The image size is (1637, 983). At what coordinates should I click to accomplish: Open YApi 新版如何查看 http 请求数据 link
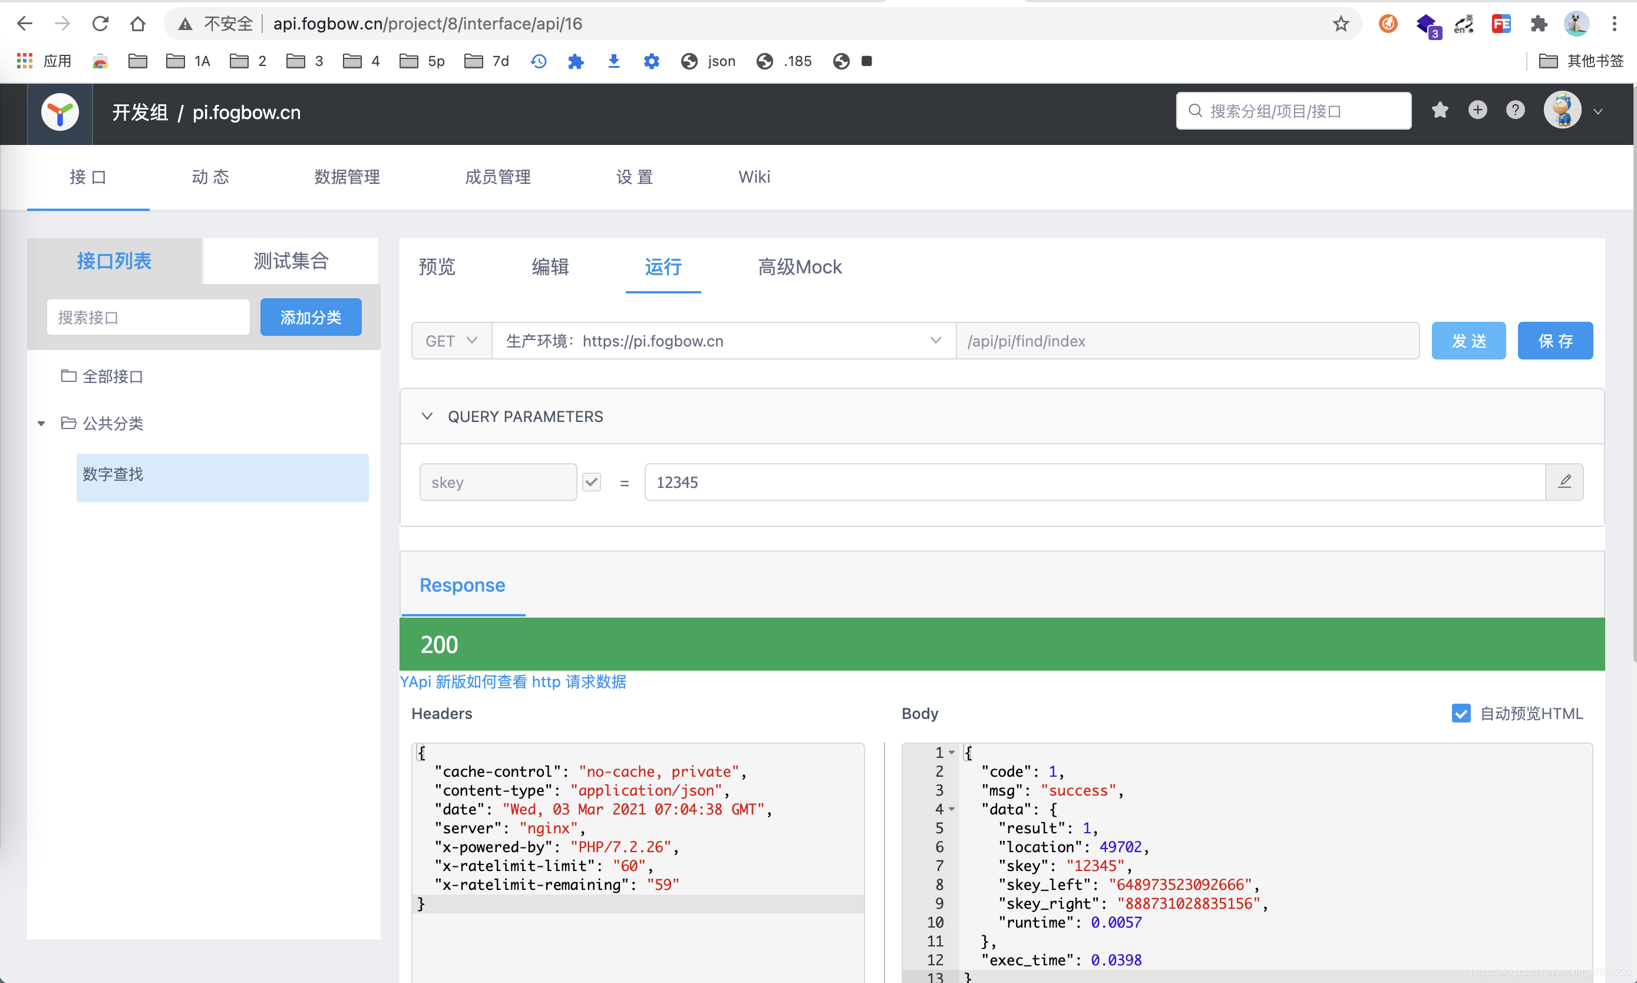[x=513, y=682]
